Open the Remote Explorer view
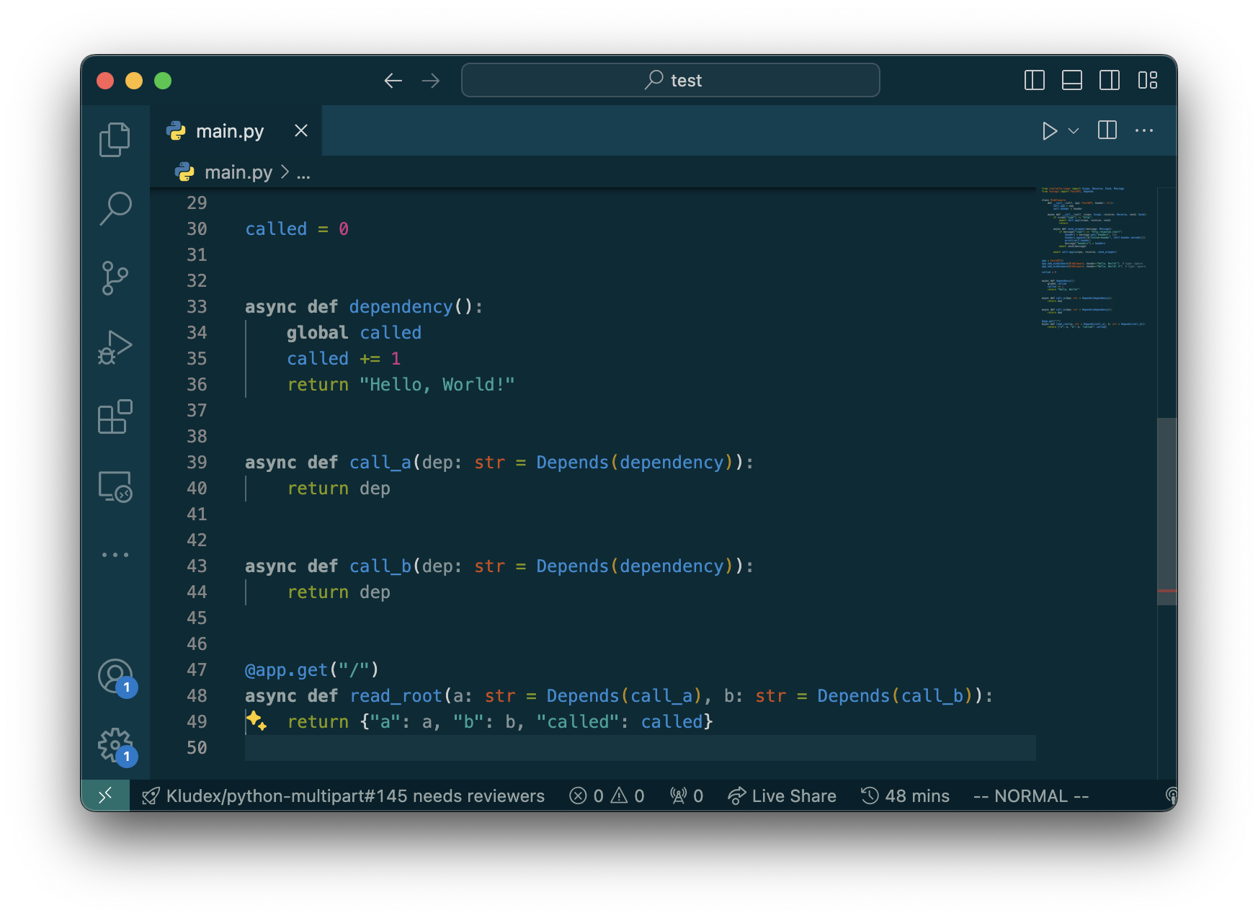Image resolution: width=1258 pixels, height=918 pixels. [x=115, y=486]
